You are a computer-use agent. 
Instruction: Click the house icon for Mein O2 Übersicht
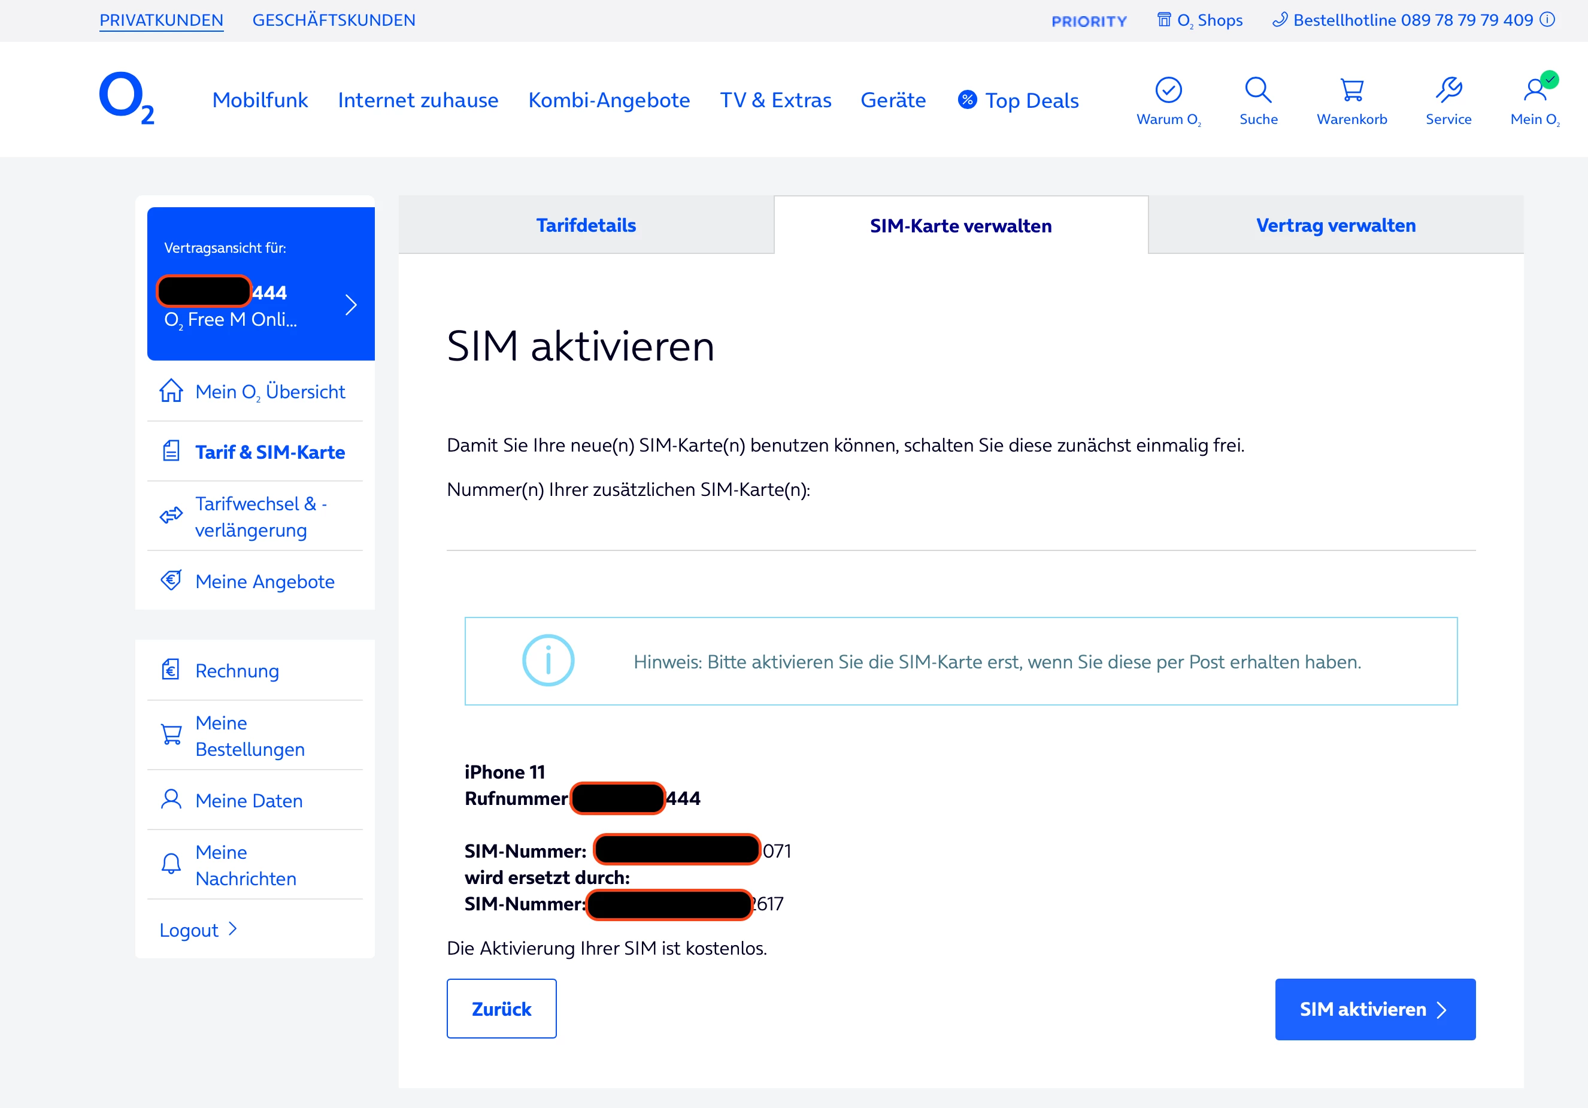pyautogui.click(x=171, y=390)
